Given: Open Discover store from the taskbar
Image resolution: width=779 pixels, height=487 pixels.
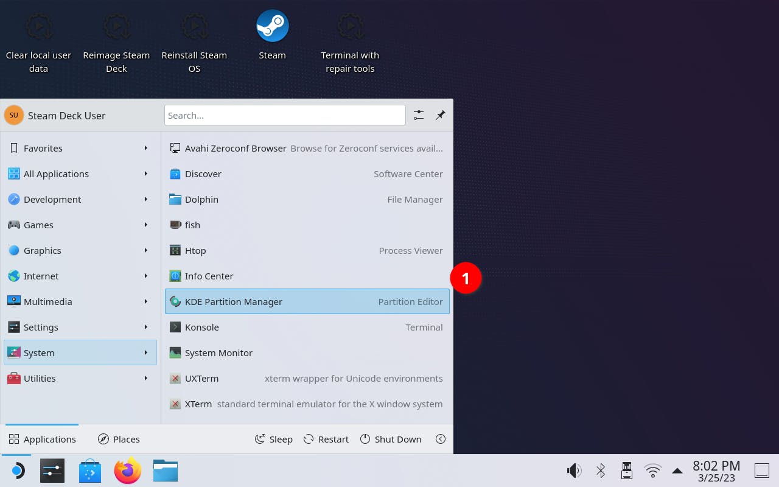Looking at the screenshot, I should 90,471.
